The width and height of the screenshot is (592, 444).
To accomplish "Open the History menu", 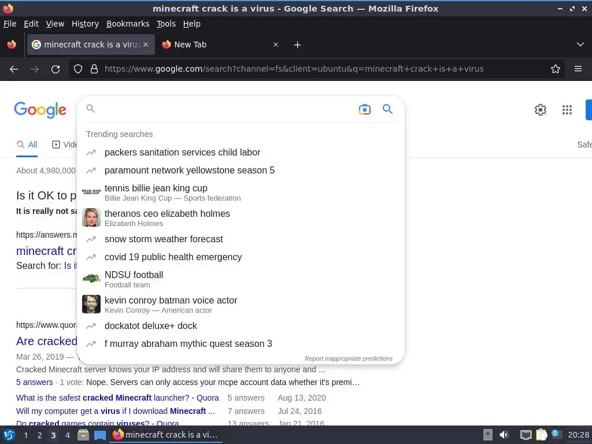I will click(86, 24).
